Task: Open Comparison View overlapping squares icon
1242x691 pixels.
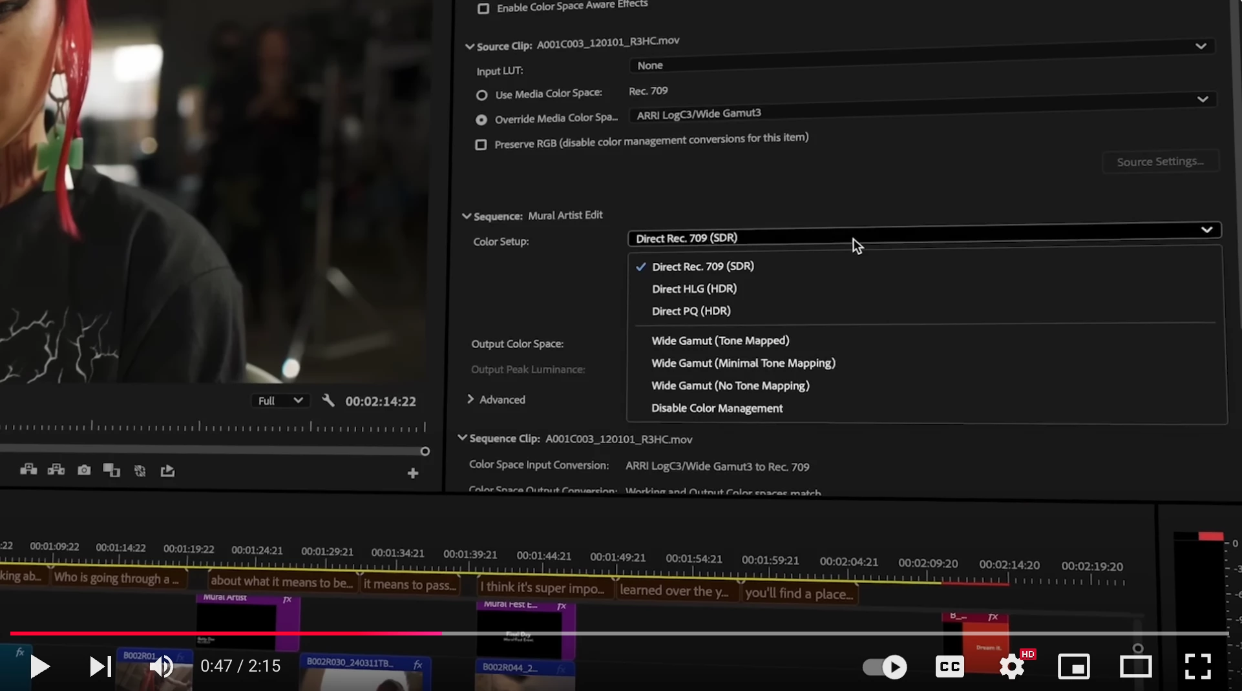Action: point(111,470)
